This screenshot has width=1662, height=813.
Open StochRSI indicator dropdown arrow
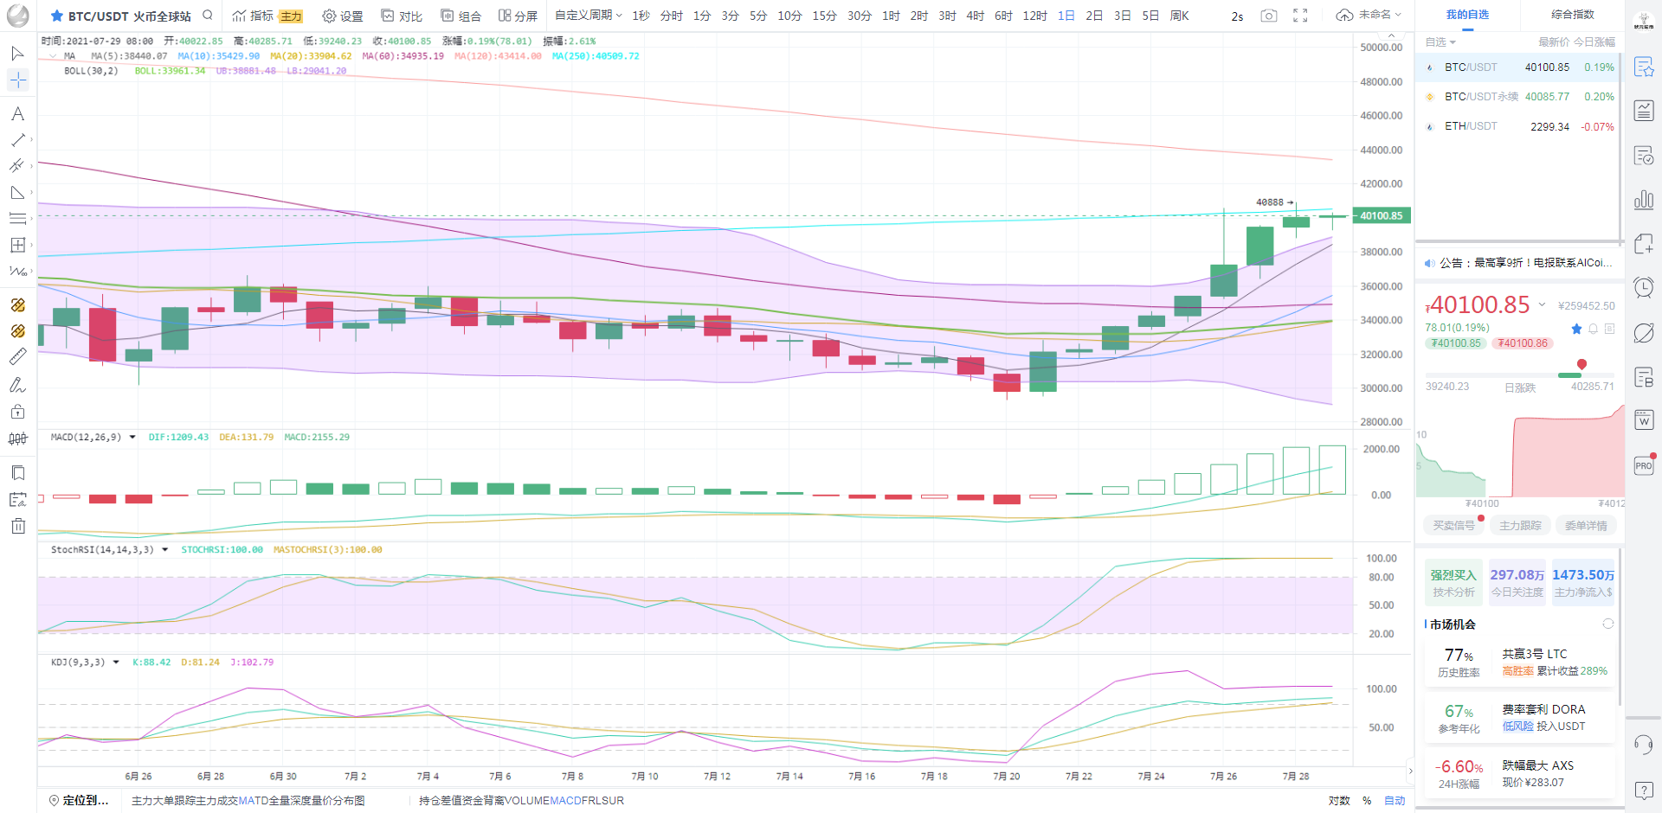tap(164, 550)
